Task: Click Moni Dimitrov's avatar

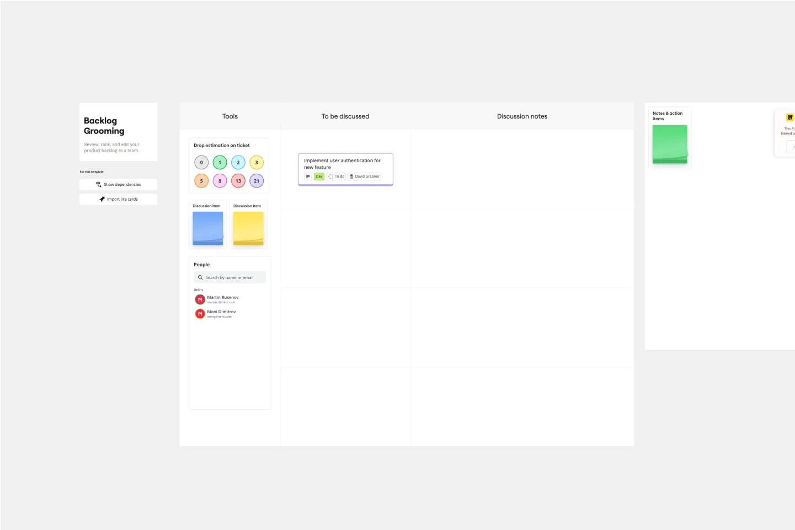Action: (x=200, y=314)
